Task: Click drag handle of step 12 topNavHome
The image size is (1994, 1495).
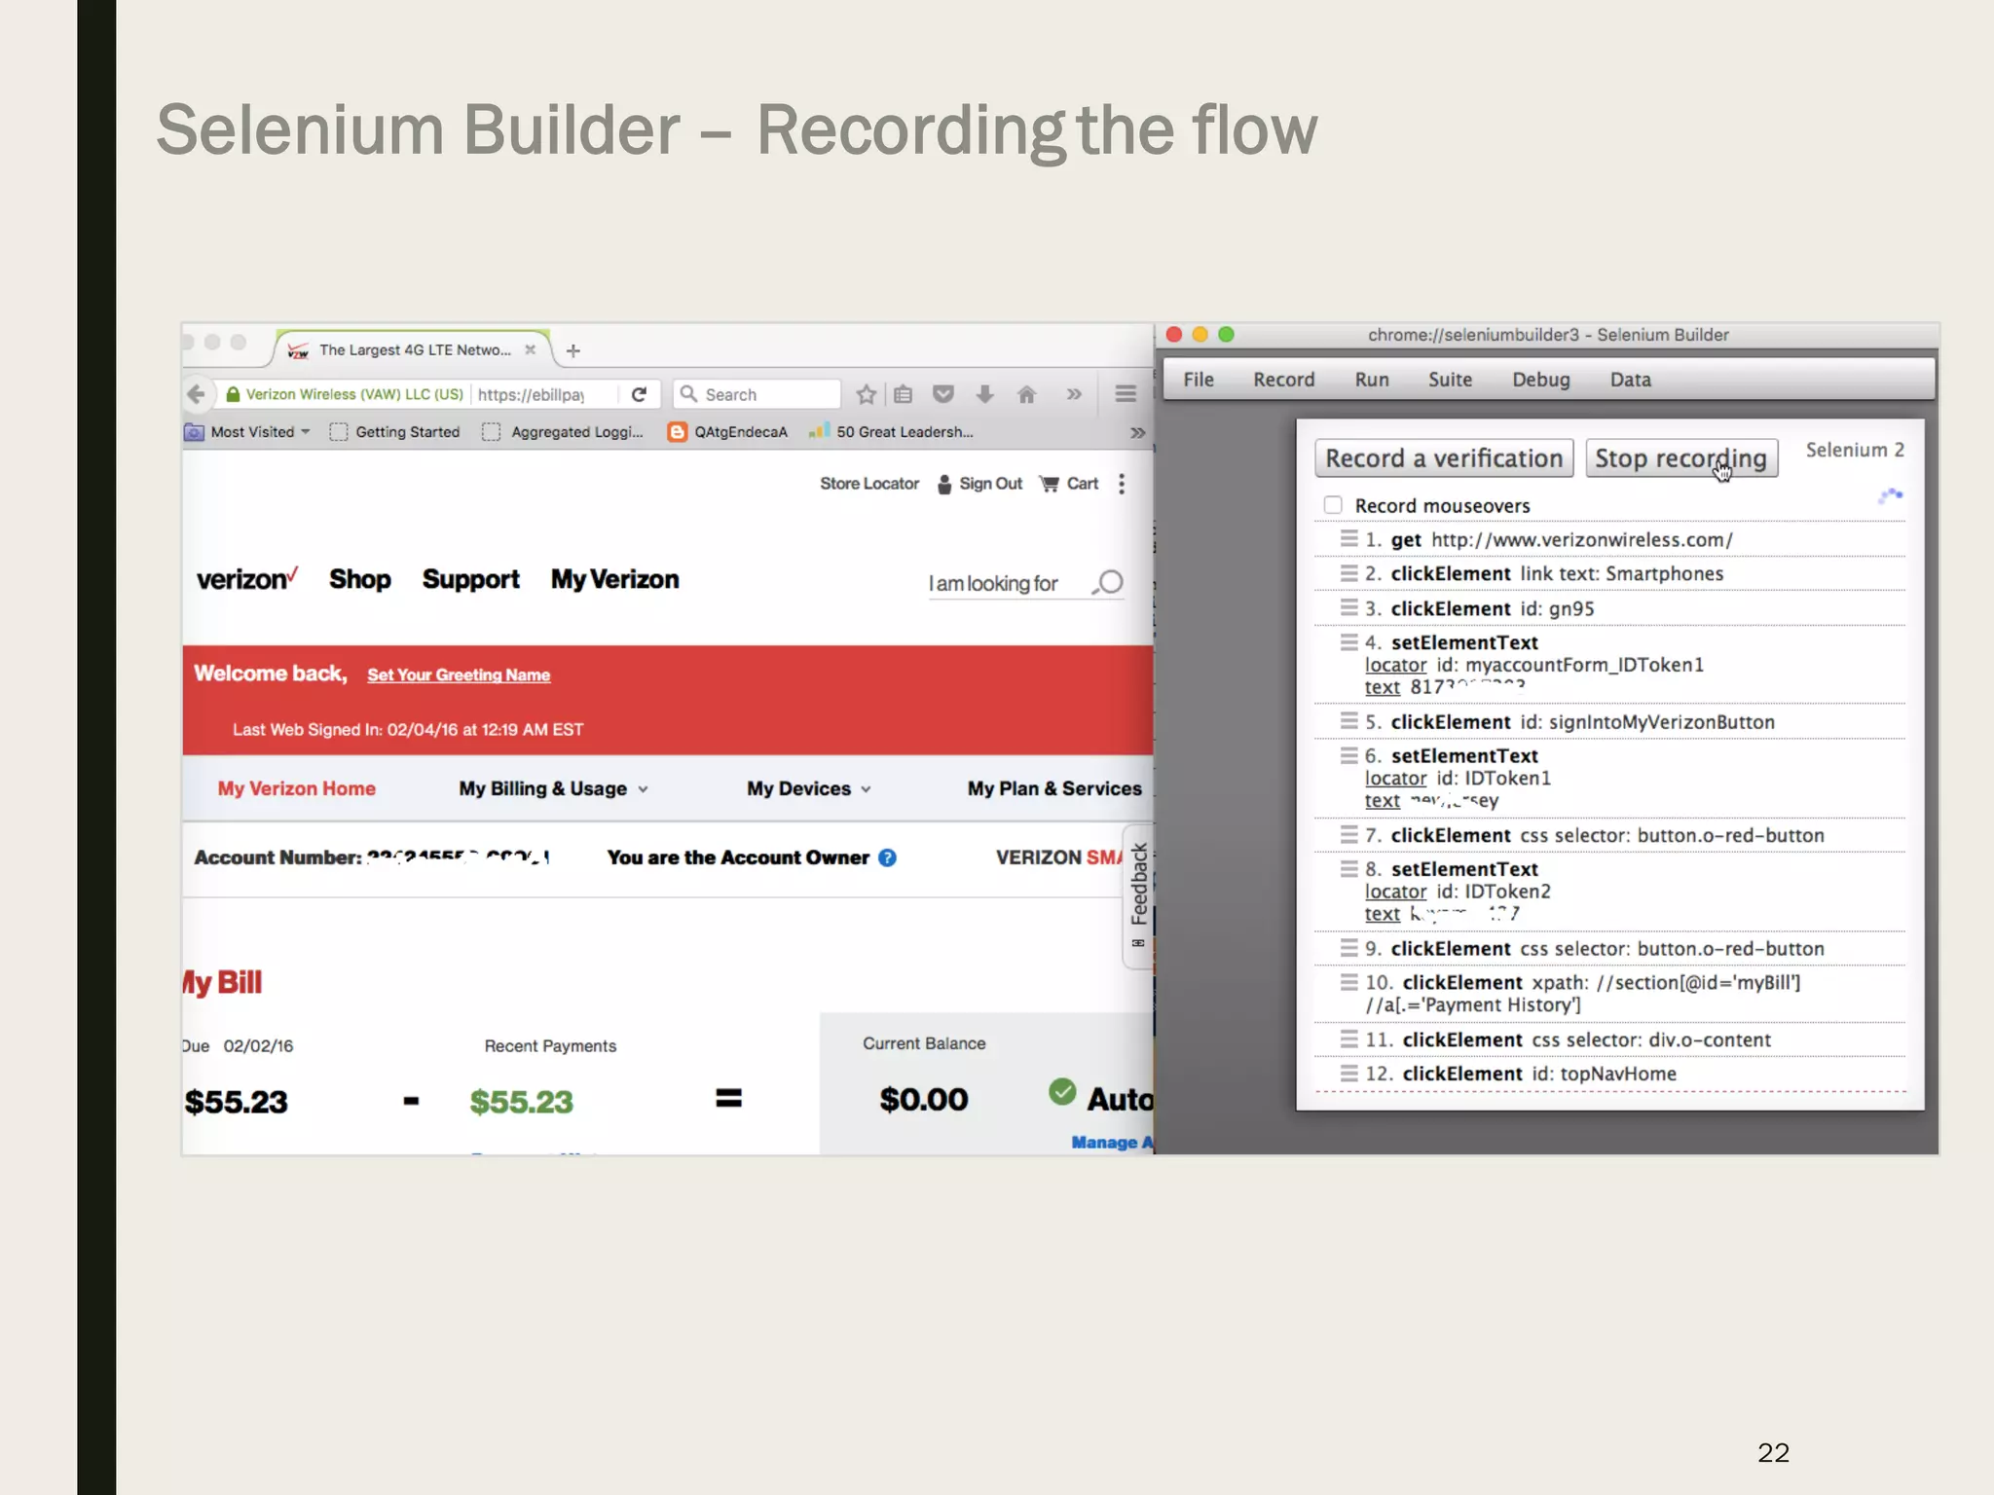Action: pos(1348,1074)
